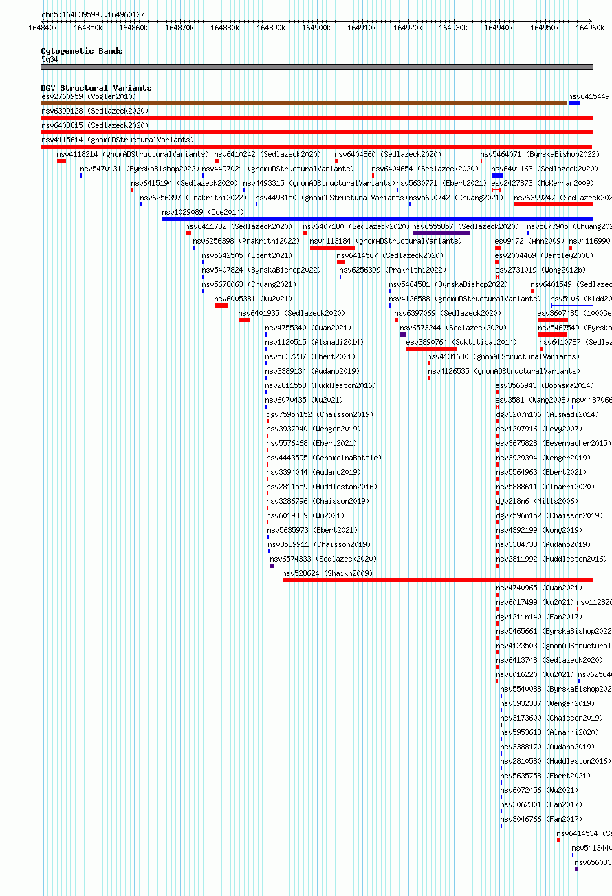Click variant label nsv3046766 (Fan2017)
Screen dimensions: 612x896
(x=542, y=819)
